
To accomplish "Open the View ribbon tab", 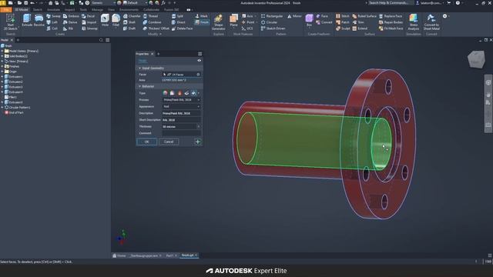I will tap(111, 10).
